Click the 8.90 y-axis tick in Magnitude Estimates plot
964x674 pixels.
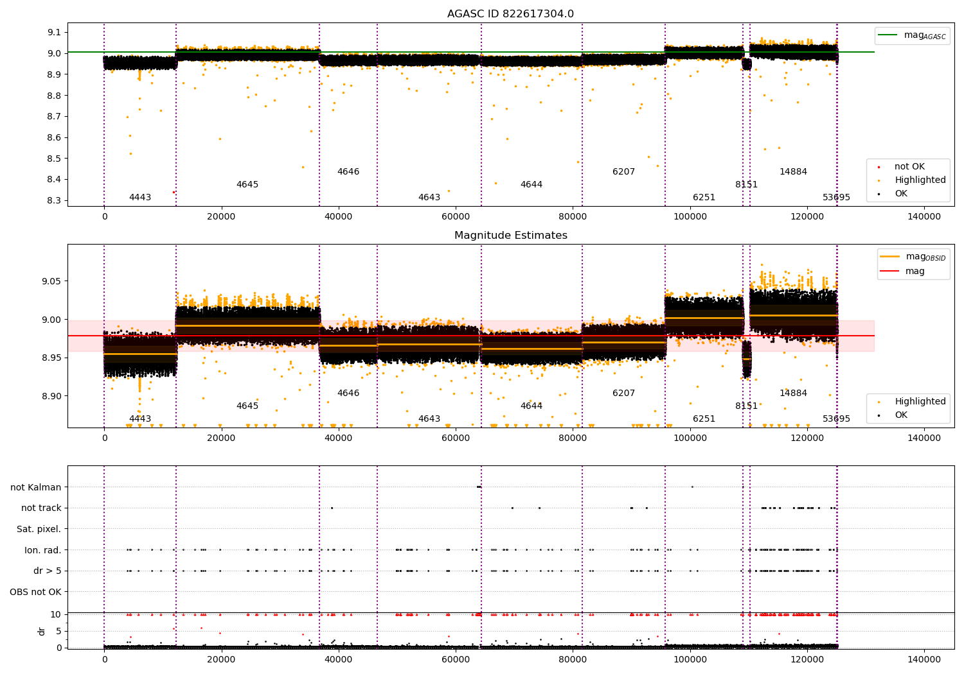(x=52, y=397)
